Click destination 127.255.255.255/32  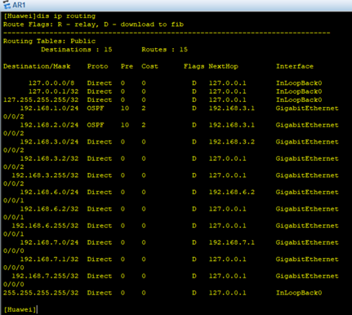click(x=41, y=100)
